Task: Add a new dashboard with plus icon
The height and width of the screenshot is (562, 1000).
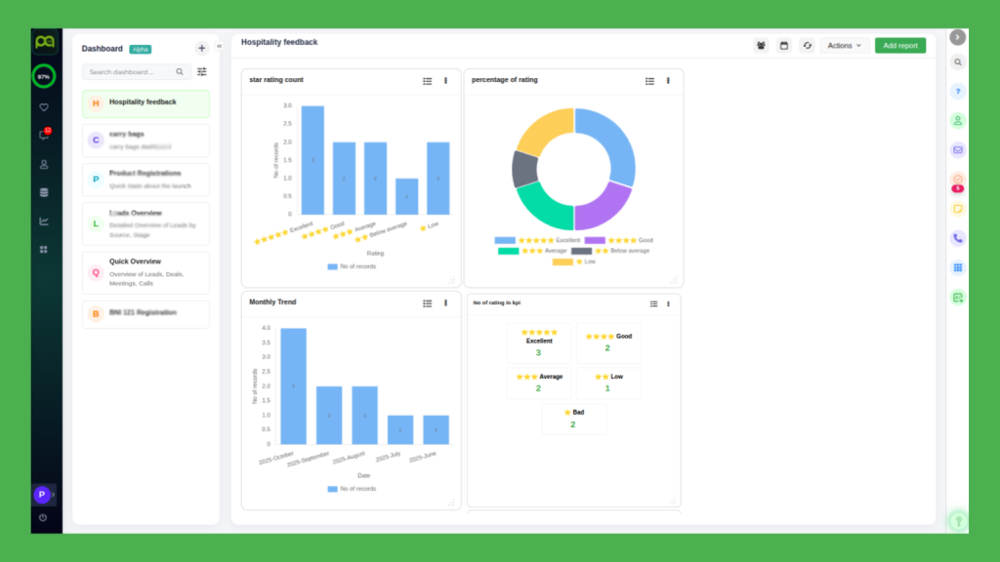Action: click(x=201, y=49)
